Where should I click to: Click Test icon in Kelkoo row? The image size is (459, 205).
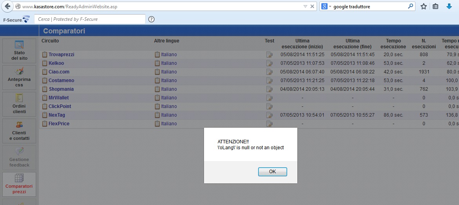coord(269,63)
